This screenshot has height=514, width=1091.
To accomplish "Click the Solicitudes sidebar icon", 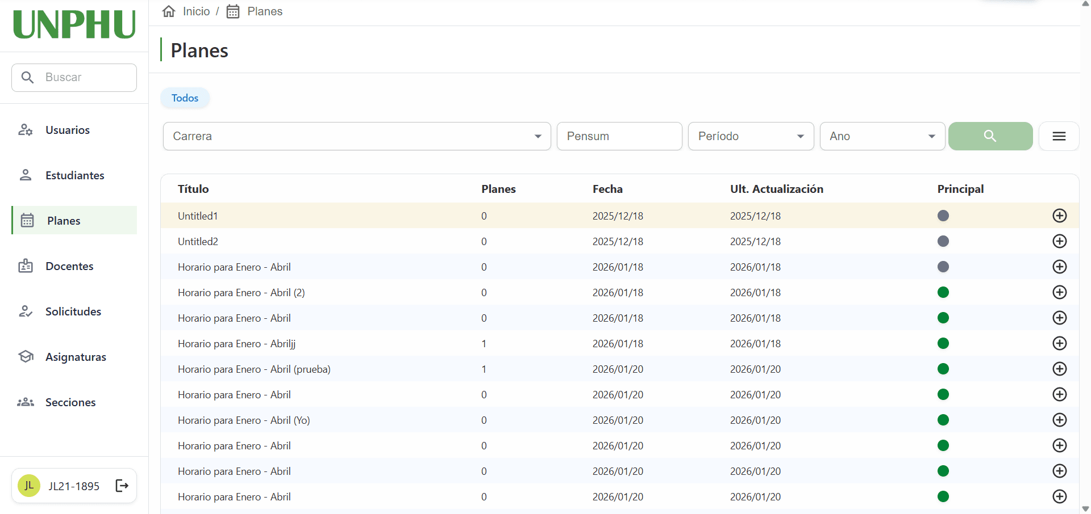I will pyautogui.click(x=26, y=311).
